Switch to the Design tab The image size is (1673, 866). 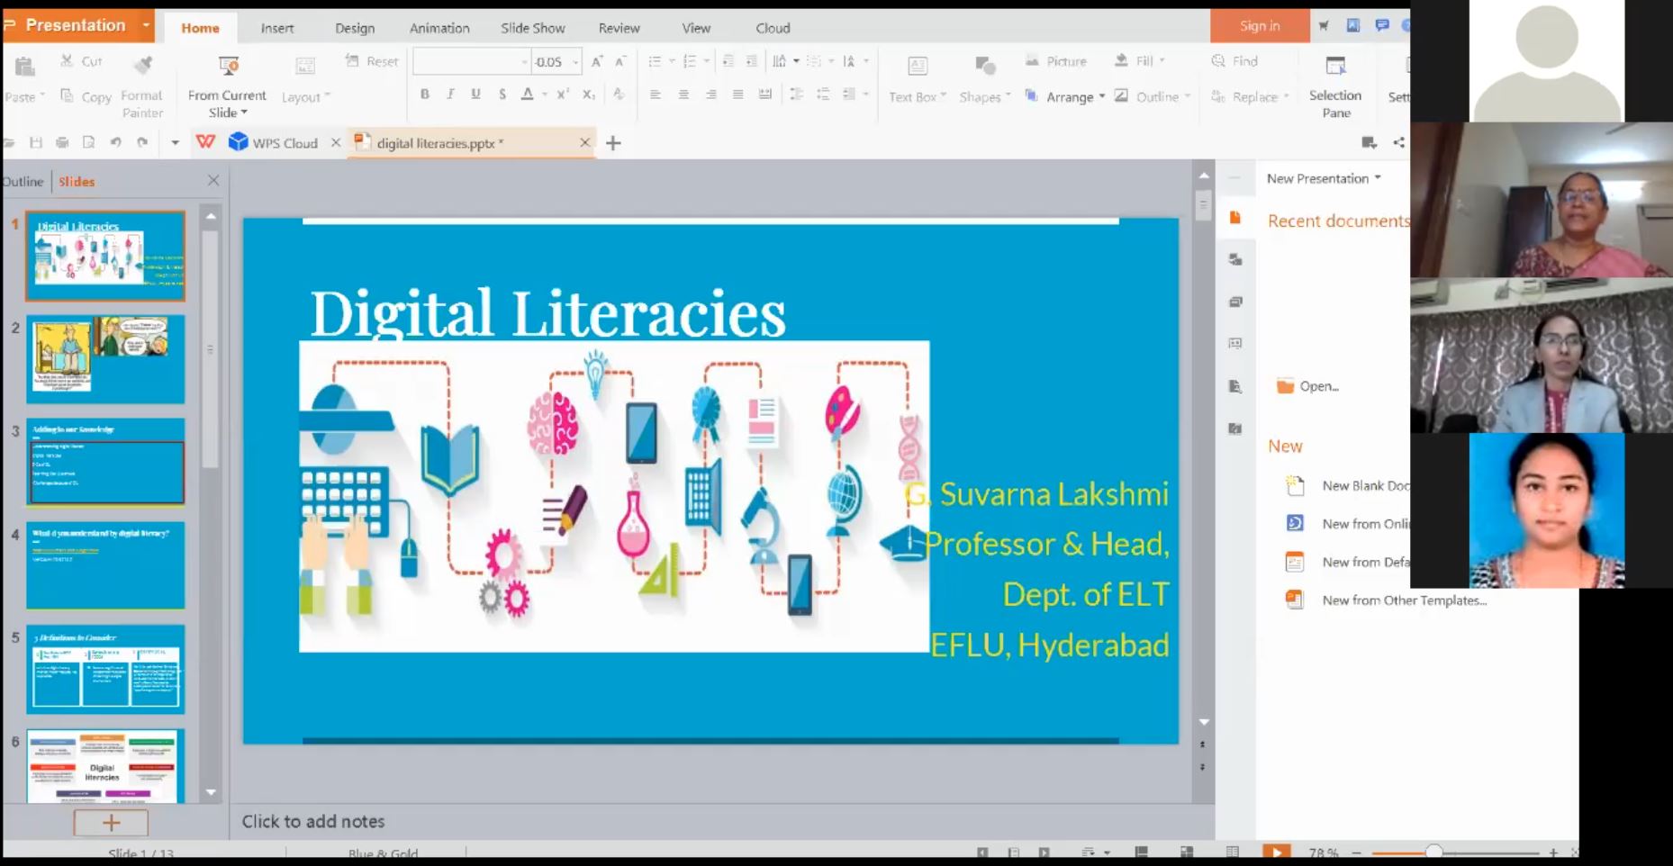[355, 28]
